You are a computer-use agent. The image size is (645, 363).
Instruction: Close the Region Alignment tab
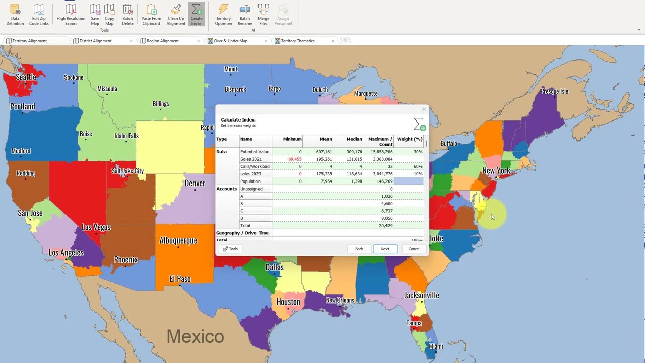point(199,41)
